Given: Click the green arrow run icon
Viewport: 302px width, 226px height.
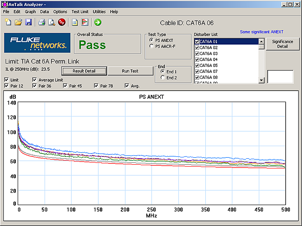Looking at the screenshot, I should 98,22.
